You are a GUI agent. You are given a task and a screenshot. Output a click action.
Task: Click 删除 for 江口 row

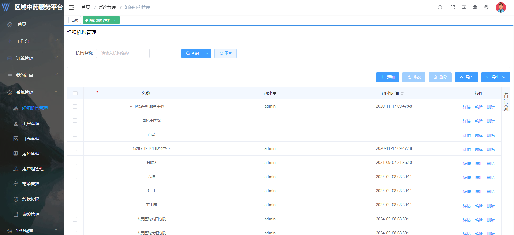pos(491,192)
